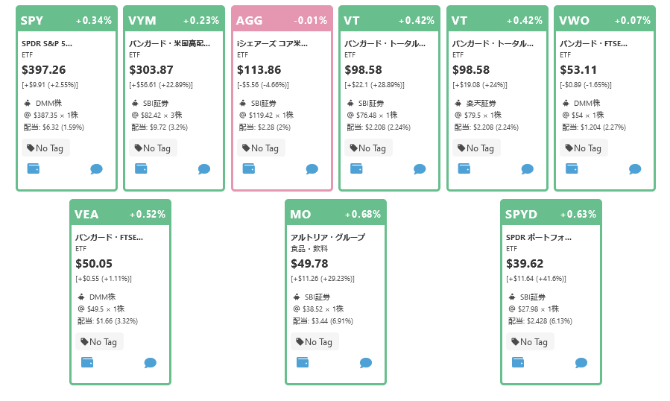The width and height of the screenshot is (670, 401).
Task: Click the 食品・飲料 sector label
Action: click(309, 248)
